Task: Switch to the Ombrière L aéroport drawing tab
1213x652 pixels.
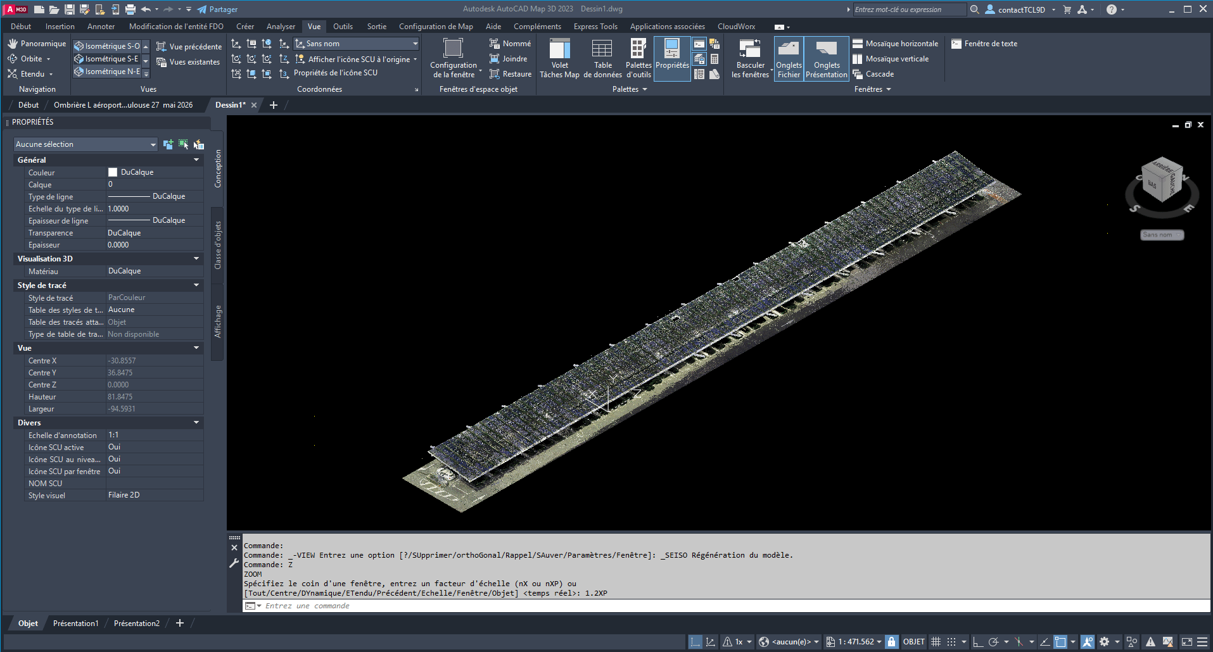Action: pos(123,105)
